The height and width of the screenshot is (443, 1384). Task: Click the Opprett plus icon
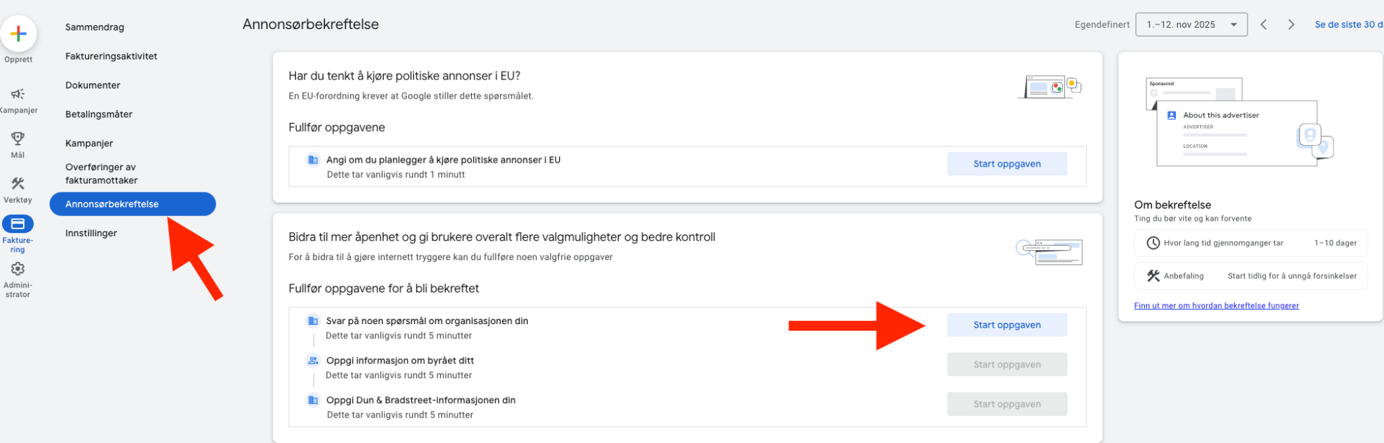[18, 33]
